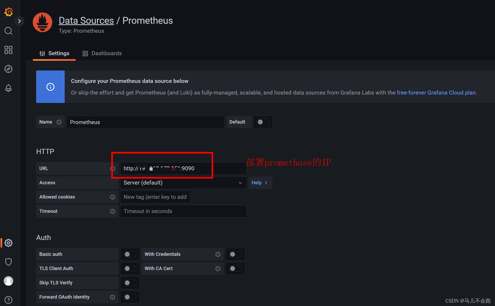The height and width of the screenshot is (306, 495).
Task: Click the Prometheus flame logo
Action: [43, 22]
